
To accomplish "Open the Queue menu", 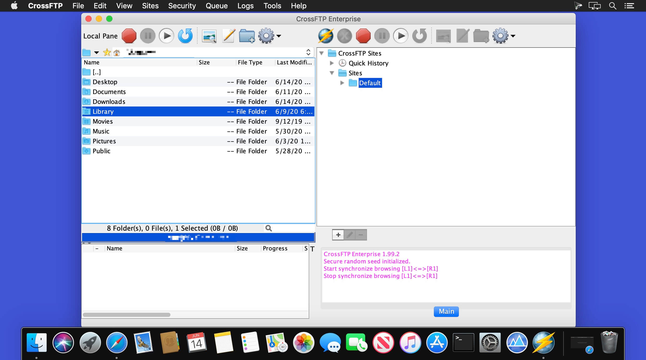I will 217,6.
